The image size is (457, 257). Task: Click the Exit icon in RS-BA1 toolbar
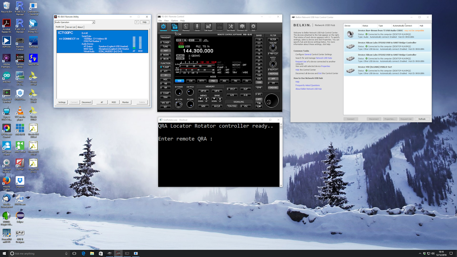click(253, 27)
